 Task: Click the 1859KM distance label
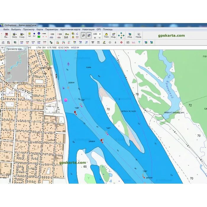[71, 83]
